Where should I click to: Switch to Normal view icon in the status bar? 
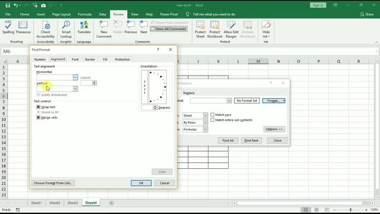click(x=306, y=210)
